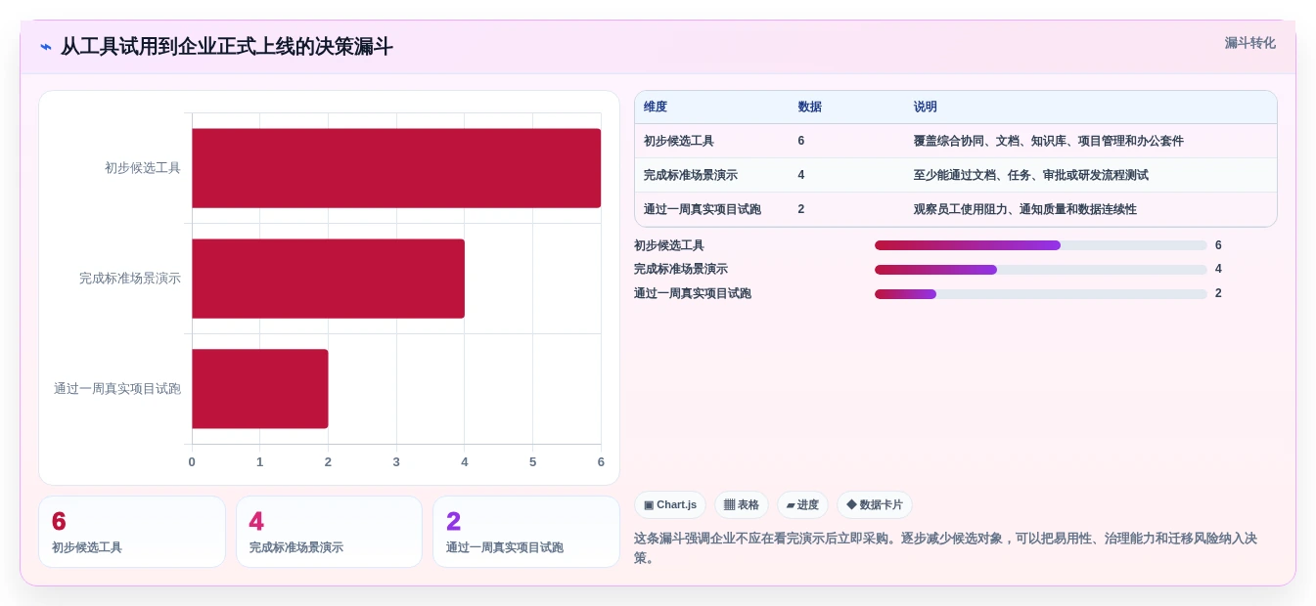
Task: Select the 表格 tag chip
Action: pos(742,505)
